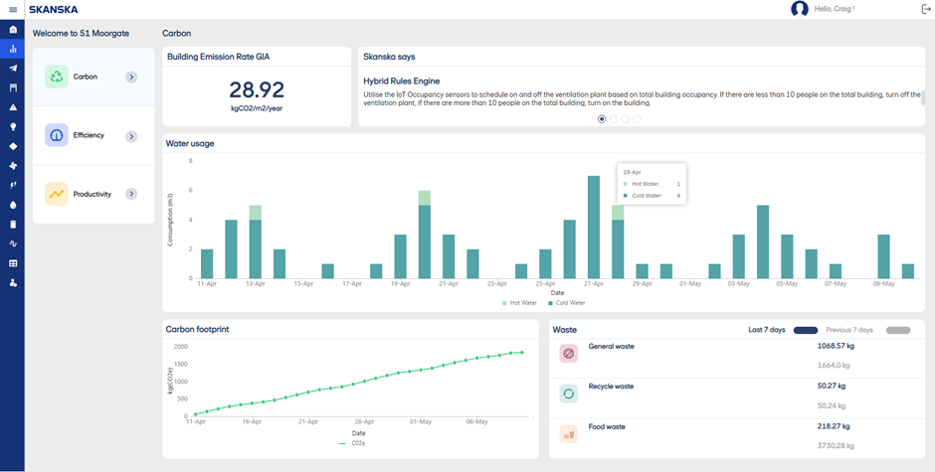Expand the Efficiency section chevron
The width and height of the screenshot is (935, 472).
pos(131,136)
